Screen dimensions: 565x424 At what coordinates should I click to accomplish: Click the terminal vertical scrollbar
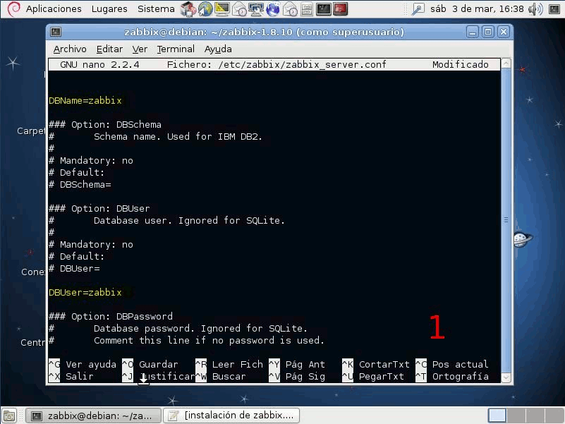(505, 219)
